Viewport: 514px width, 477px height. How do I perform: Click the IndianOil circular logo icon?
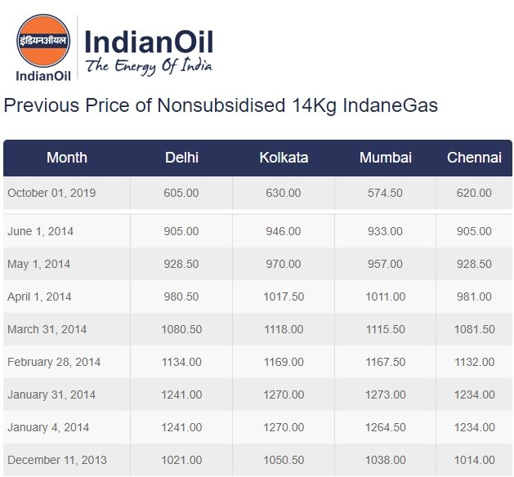coord(43,42)
